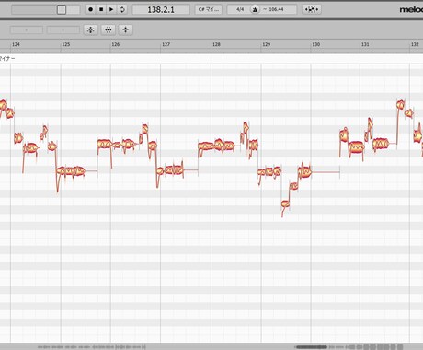This screenshot has width=423, height=350.
Task: Click the horizontal scrollbar thumb at bottom right
Action: point(311,347)
